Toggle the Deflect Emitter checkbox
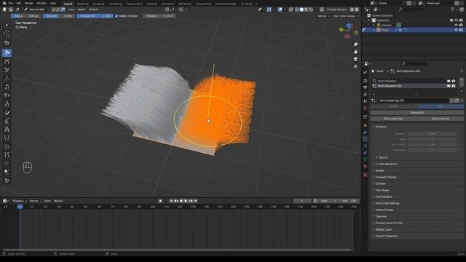466x262 pixels. click(x=116, y=16)
